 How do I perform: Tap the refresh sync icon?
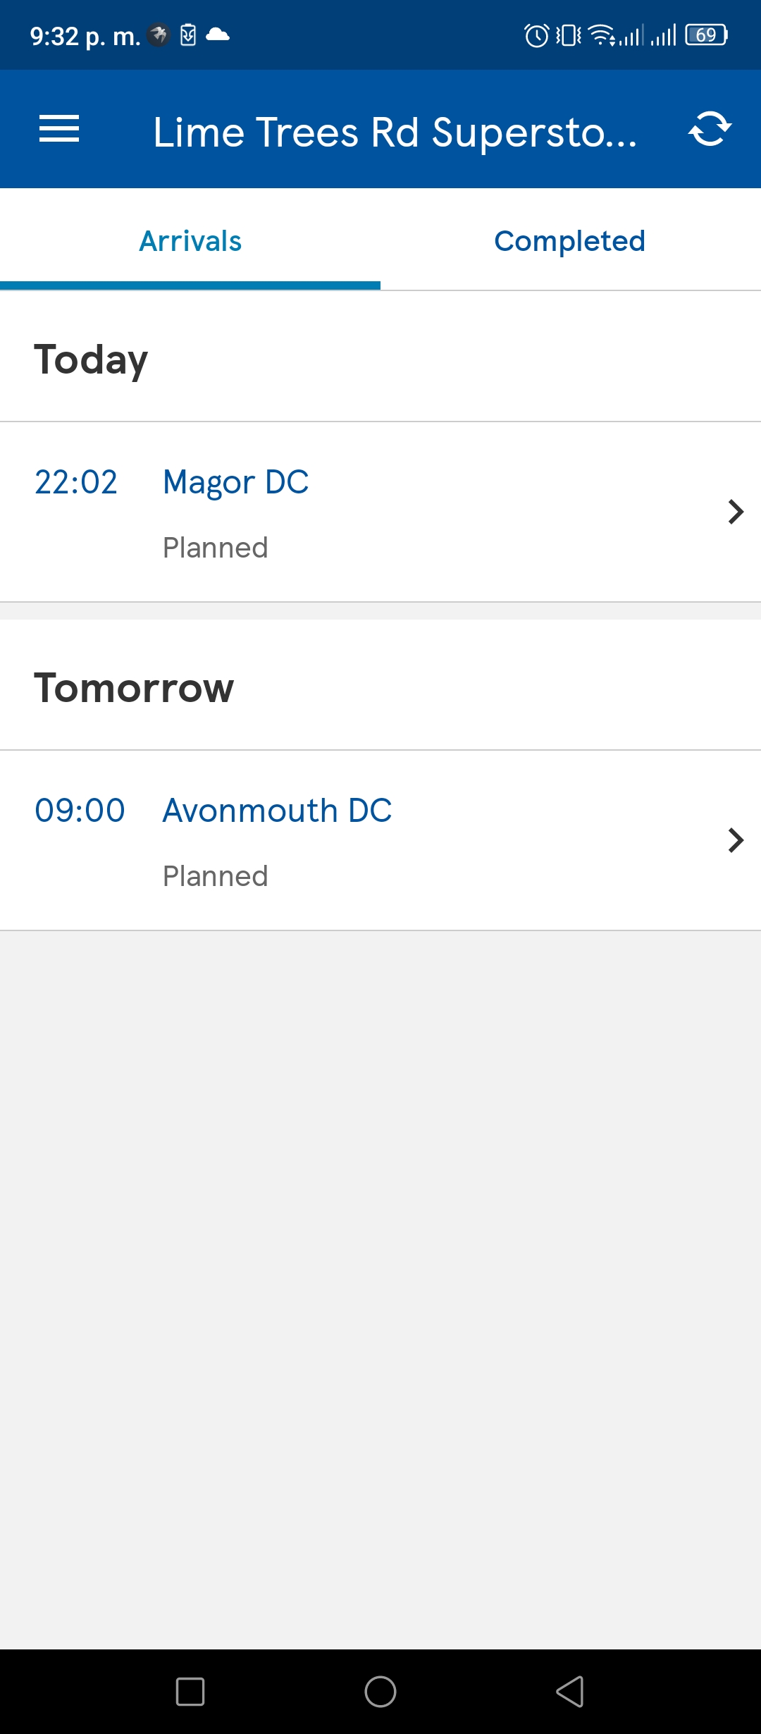710,129
